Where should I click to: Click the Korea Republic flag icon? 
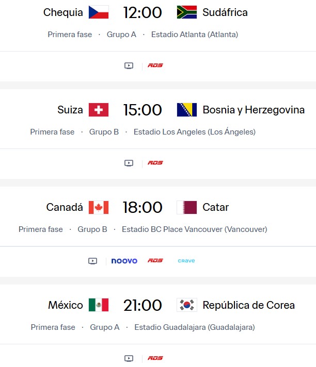coord(186,305)
